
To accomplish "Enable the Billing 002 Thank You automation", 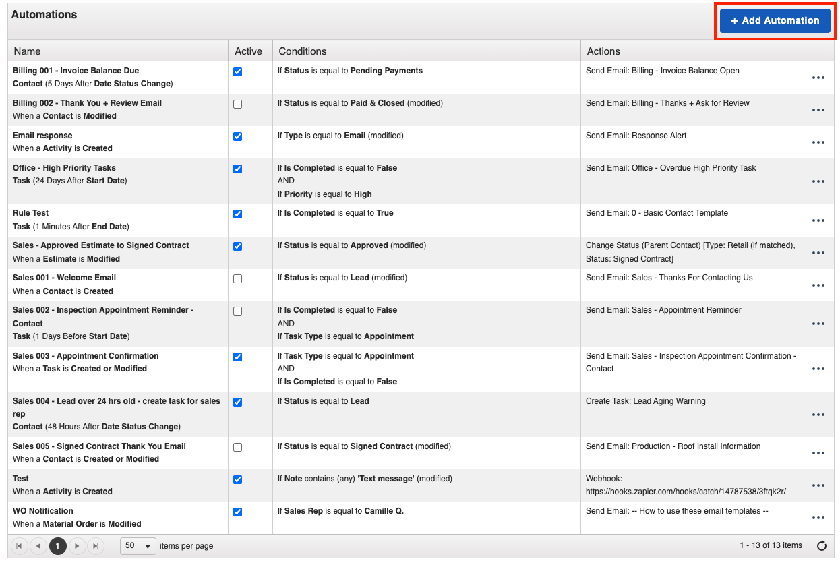I will 237,104.
